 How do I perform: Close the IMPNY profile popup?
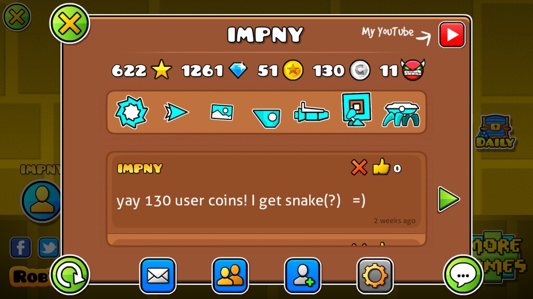pyautogui.click(x=70, y=24)
